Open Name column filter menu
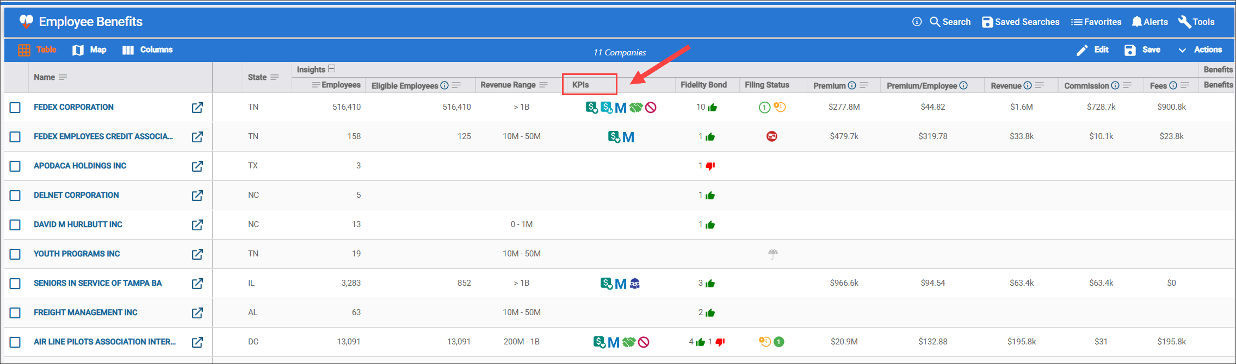The height and width of the screenshot is (364, 1236). tap(63, 77)
